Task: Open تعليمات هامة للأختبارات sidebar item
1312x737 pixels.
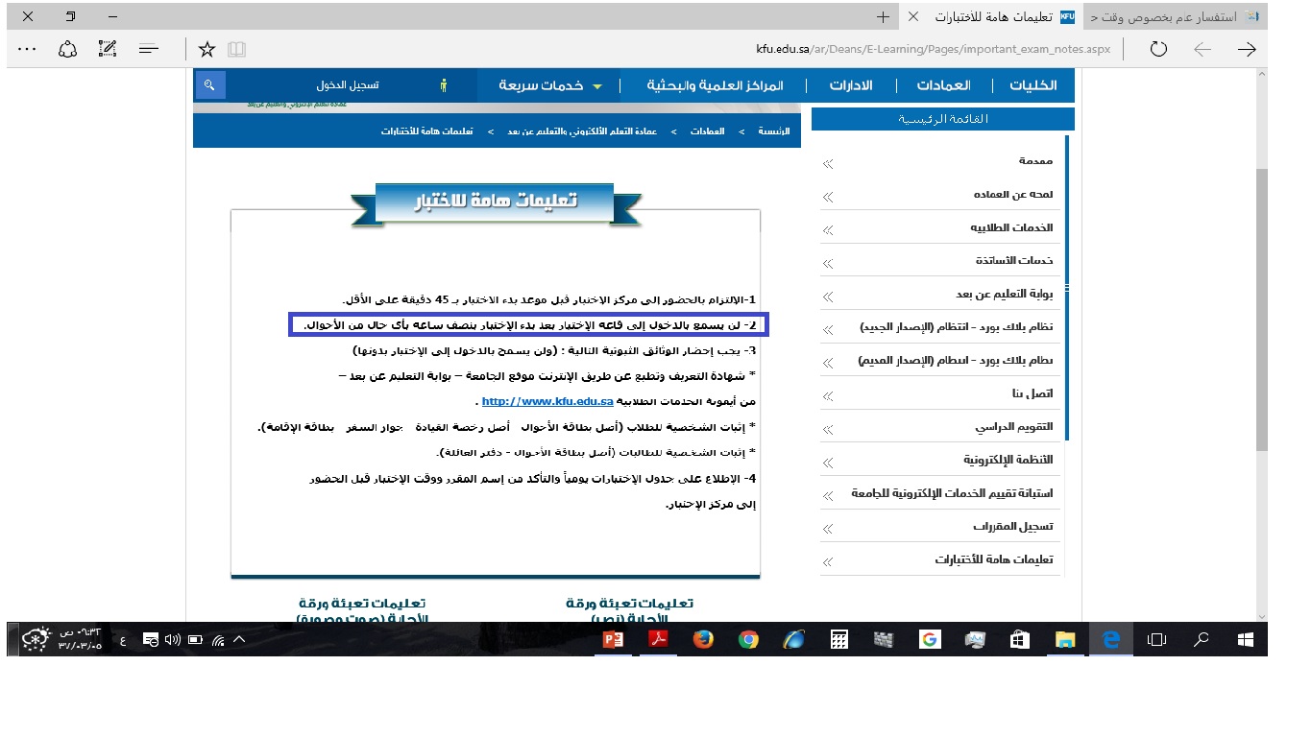Action: [x=994, y=559]
